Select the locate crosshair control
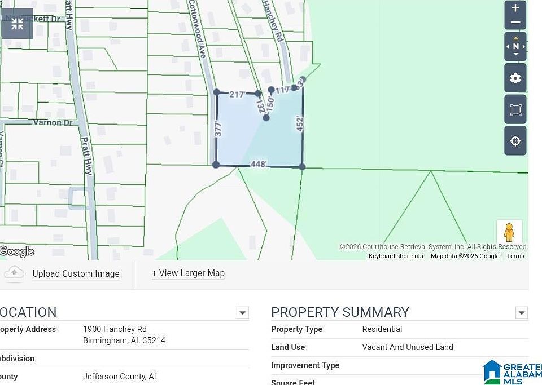This screenshot has height=385, width=542. (x=515, y=140)
